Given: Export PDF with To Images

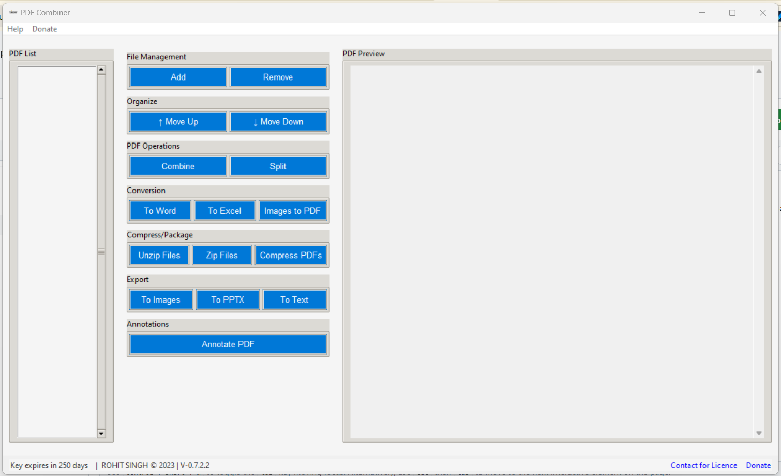Looking at the screenshot, I should pyautogui.click(x=161, y=300).
